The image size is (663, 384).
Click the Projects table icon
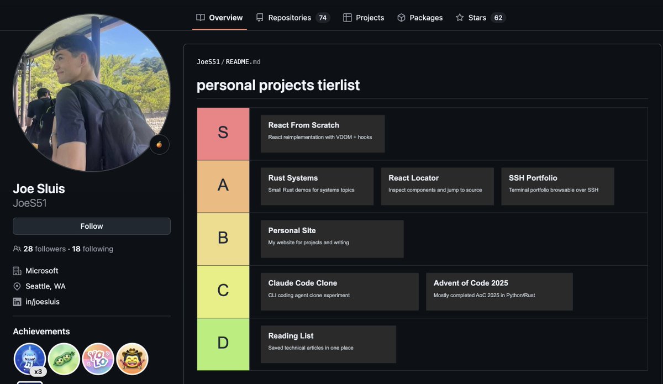click(x=347, y=18)
